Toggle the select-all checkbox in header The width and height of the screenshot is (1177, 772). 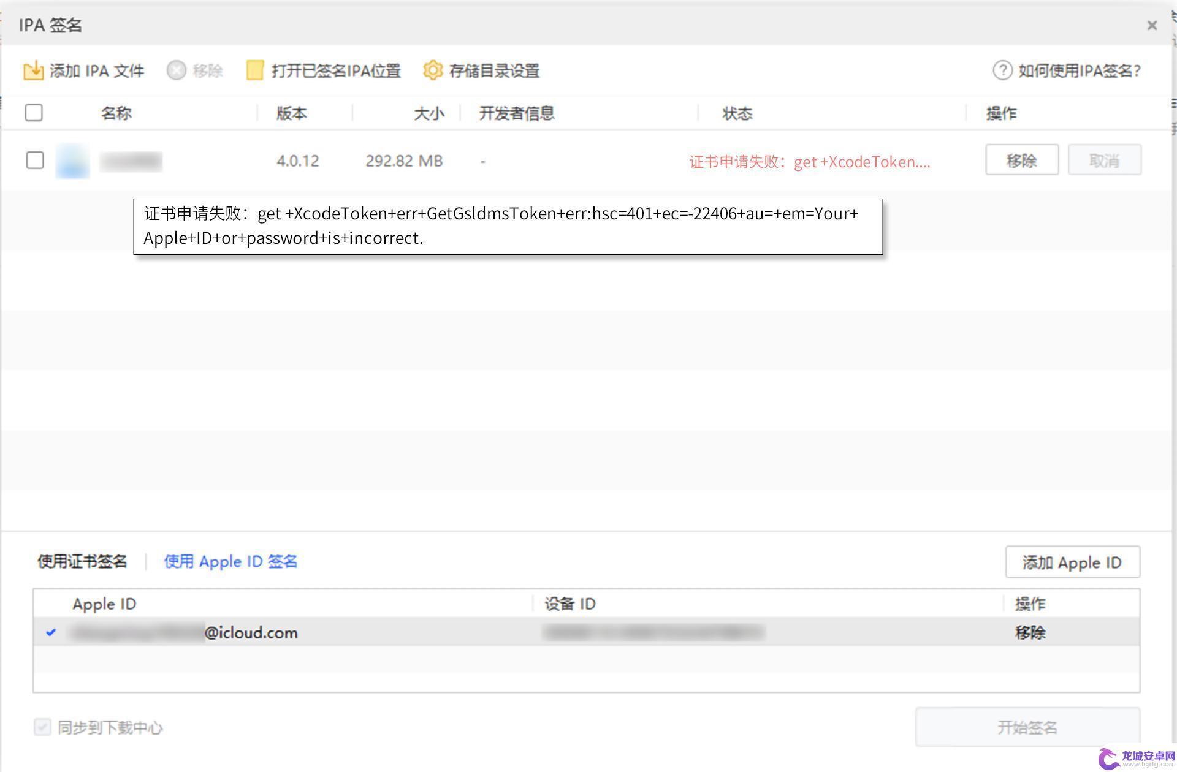34,113
